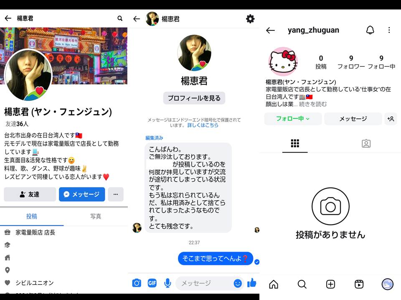Select the Instagram grid posts tab

(295, 143)
